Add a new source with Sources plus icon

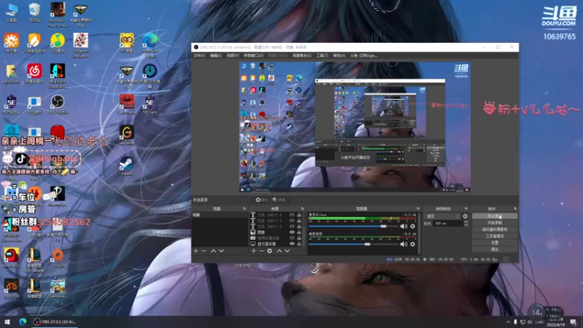click(x=254, y=251)
